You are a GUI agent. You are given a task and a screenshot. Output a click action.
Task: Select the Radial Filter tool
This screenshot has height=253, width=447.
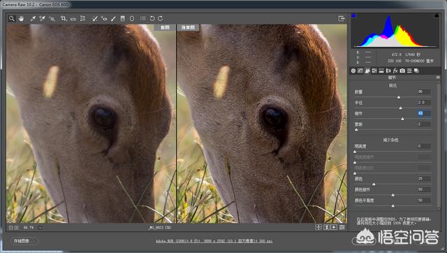click(132, 19)
